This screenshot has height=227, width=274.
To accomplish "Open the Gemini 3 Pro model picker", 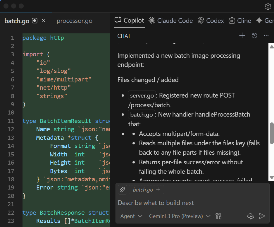I will (180, 216).
